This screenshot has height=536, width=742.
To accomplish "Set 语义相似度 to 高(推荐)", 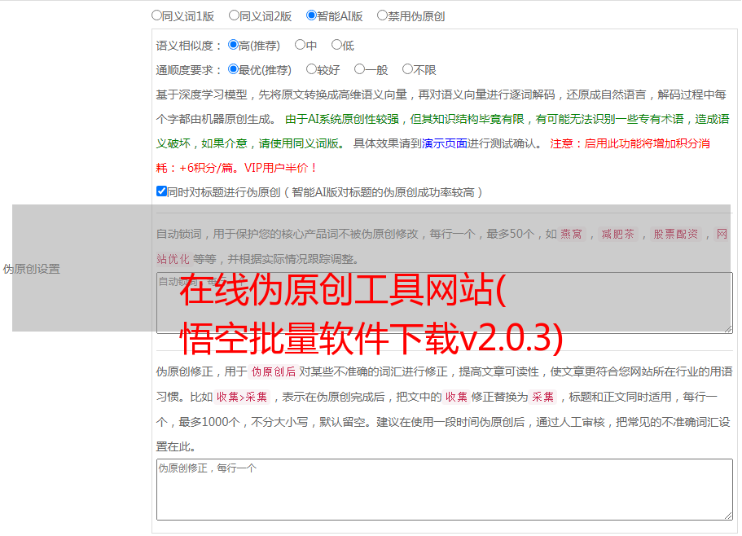I will pyautogui.click(x=234, y=46).
